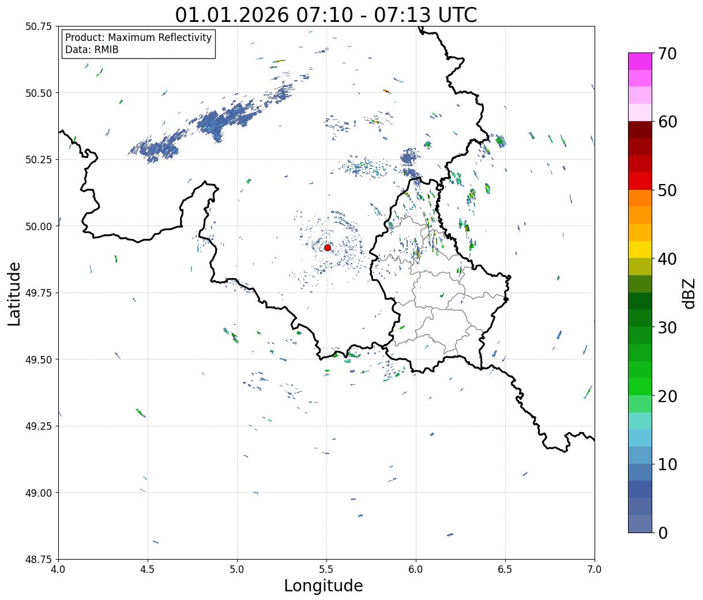The height and width of the screenshot is (600, 703).
Task: Click the latitude tick label 48.75
Action: click(x=38, y=559)
